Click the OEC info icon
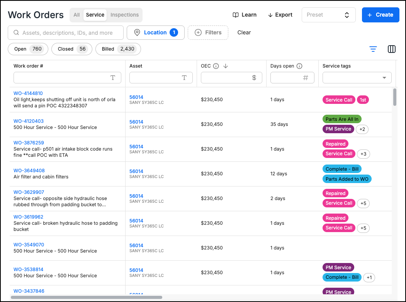The image size is (406, 302). pos(216,66)
